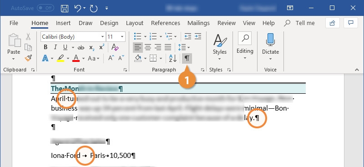Open Customize Quick Access Toolbar dropdown
Image resolution: width=364 pixels, height=167 pixels.
tap(106, 8)
